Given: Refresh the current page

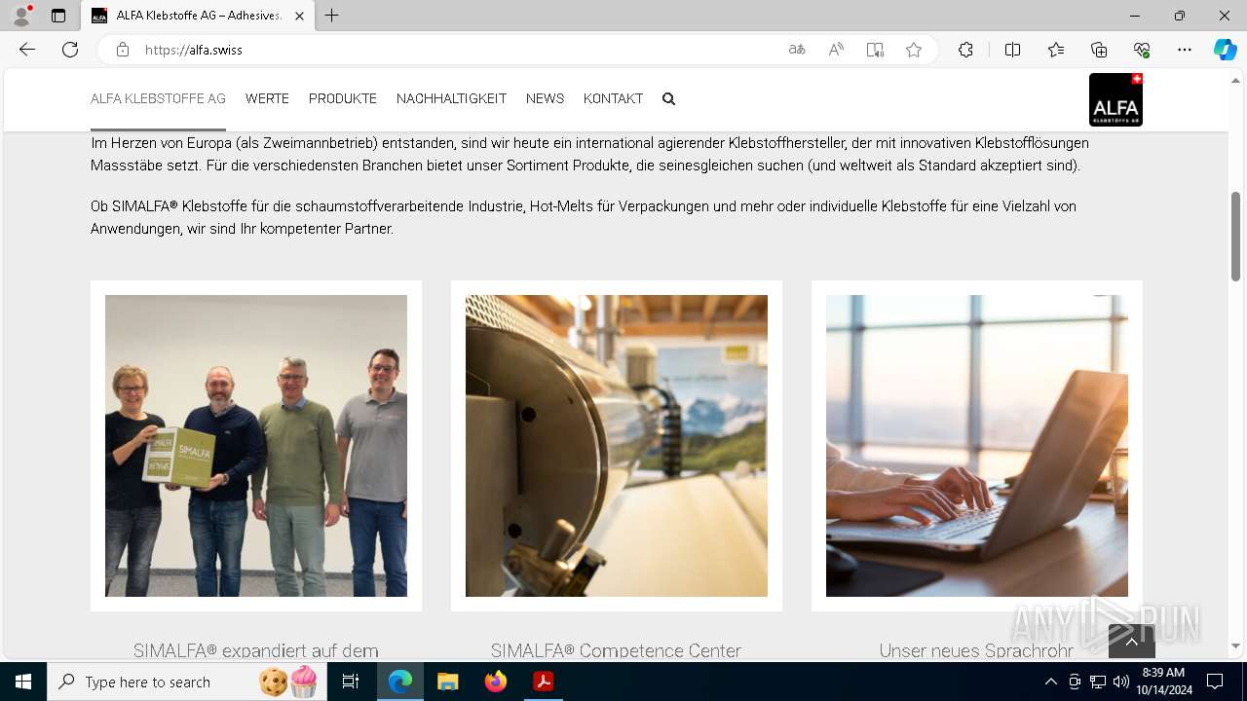Looking at the screenshot, I should point(70,50).
